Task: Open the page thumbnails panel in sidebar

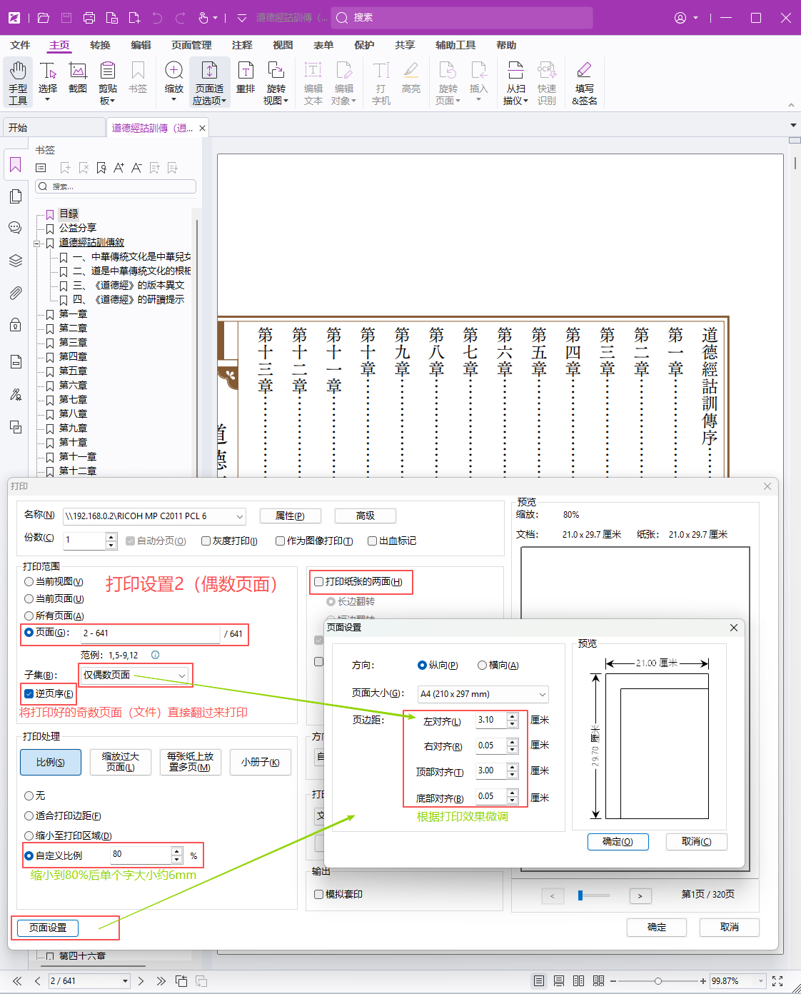Action: click(16, 196)
